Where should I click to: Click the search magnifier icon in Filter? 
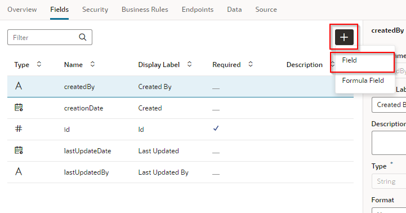pos(83,37)
